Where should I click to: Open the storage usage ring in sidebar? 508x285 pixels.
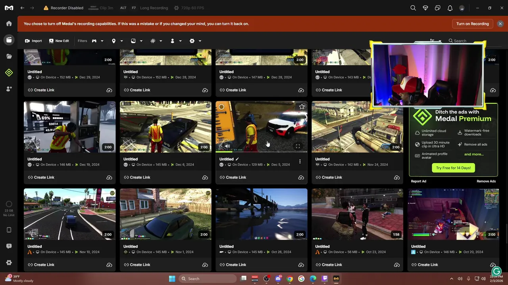tap(9, 204)
